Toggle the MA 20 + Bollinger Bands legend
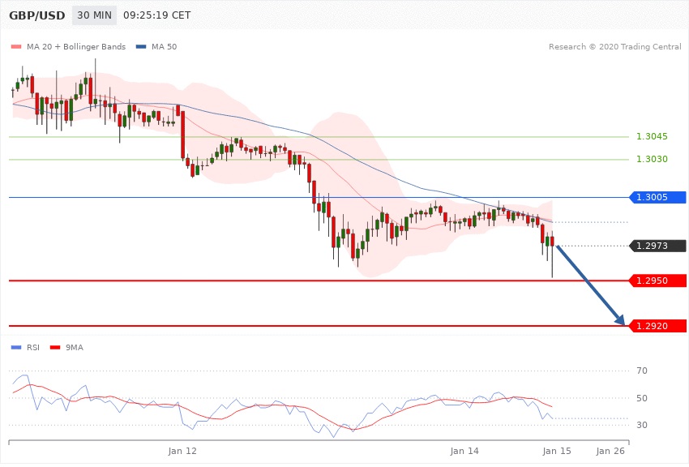Viewport: 689px width, 467px height. [68, 46]
